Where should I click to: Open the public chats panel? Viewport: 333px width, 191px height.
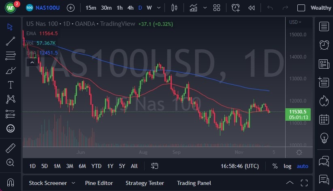(x=324, y=162)
